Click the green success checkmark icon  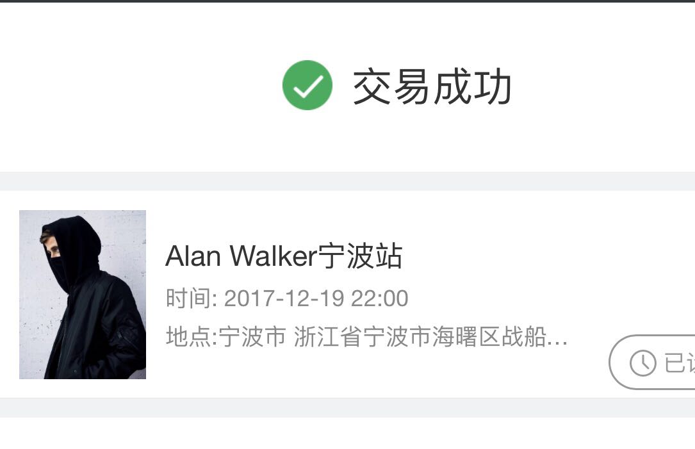(307, 85)
